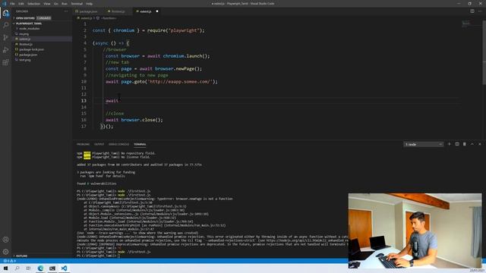
Task: Click unsaved dot on active editor tab
Action: tap(157, 11)
